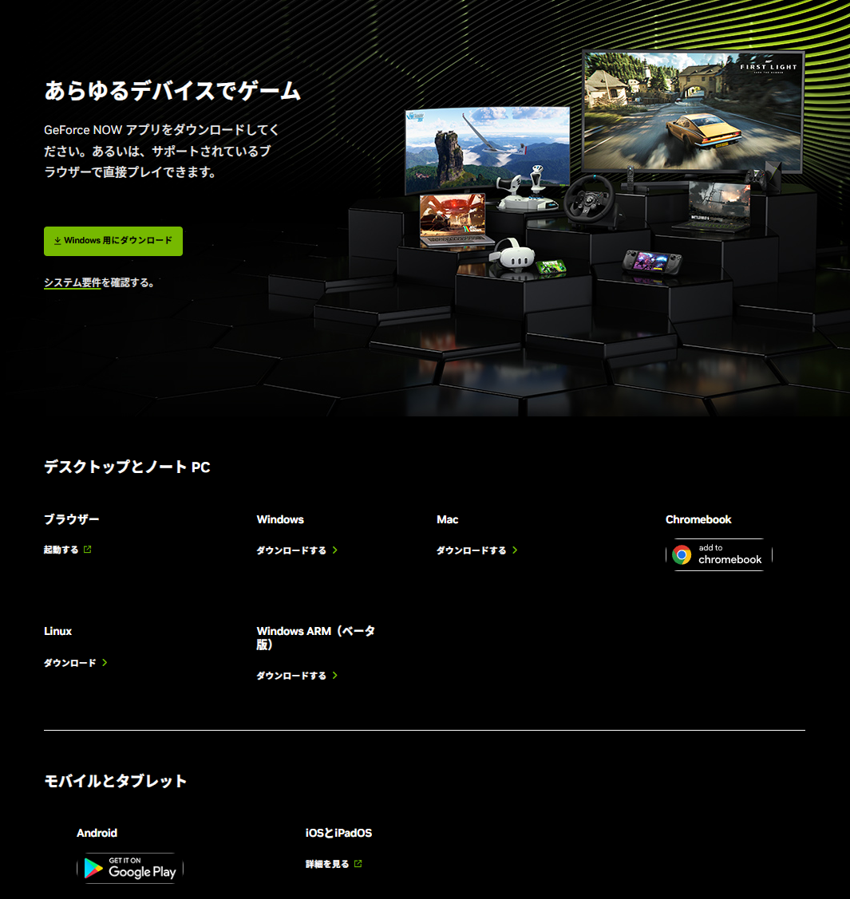Screen dimensions: 850x899
Task: Click 起動する under ブラウザー
Action: tap(61, 550)
